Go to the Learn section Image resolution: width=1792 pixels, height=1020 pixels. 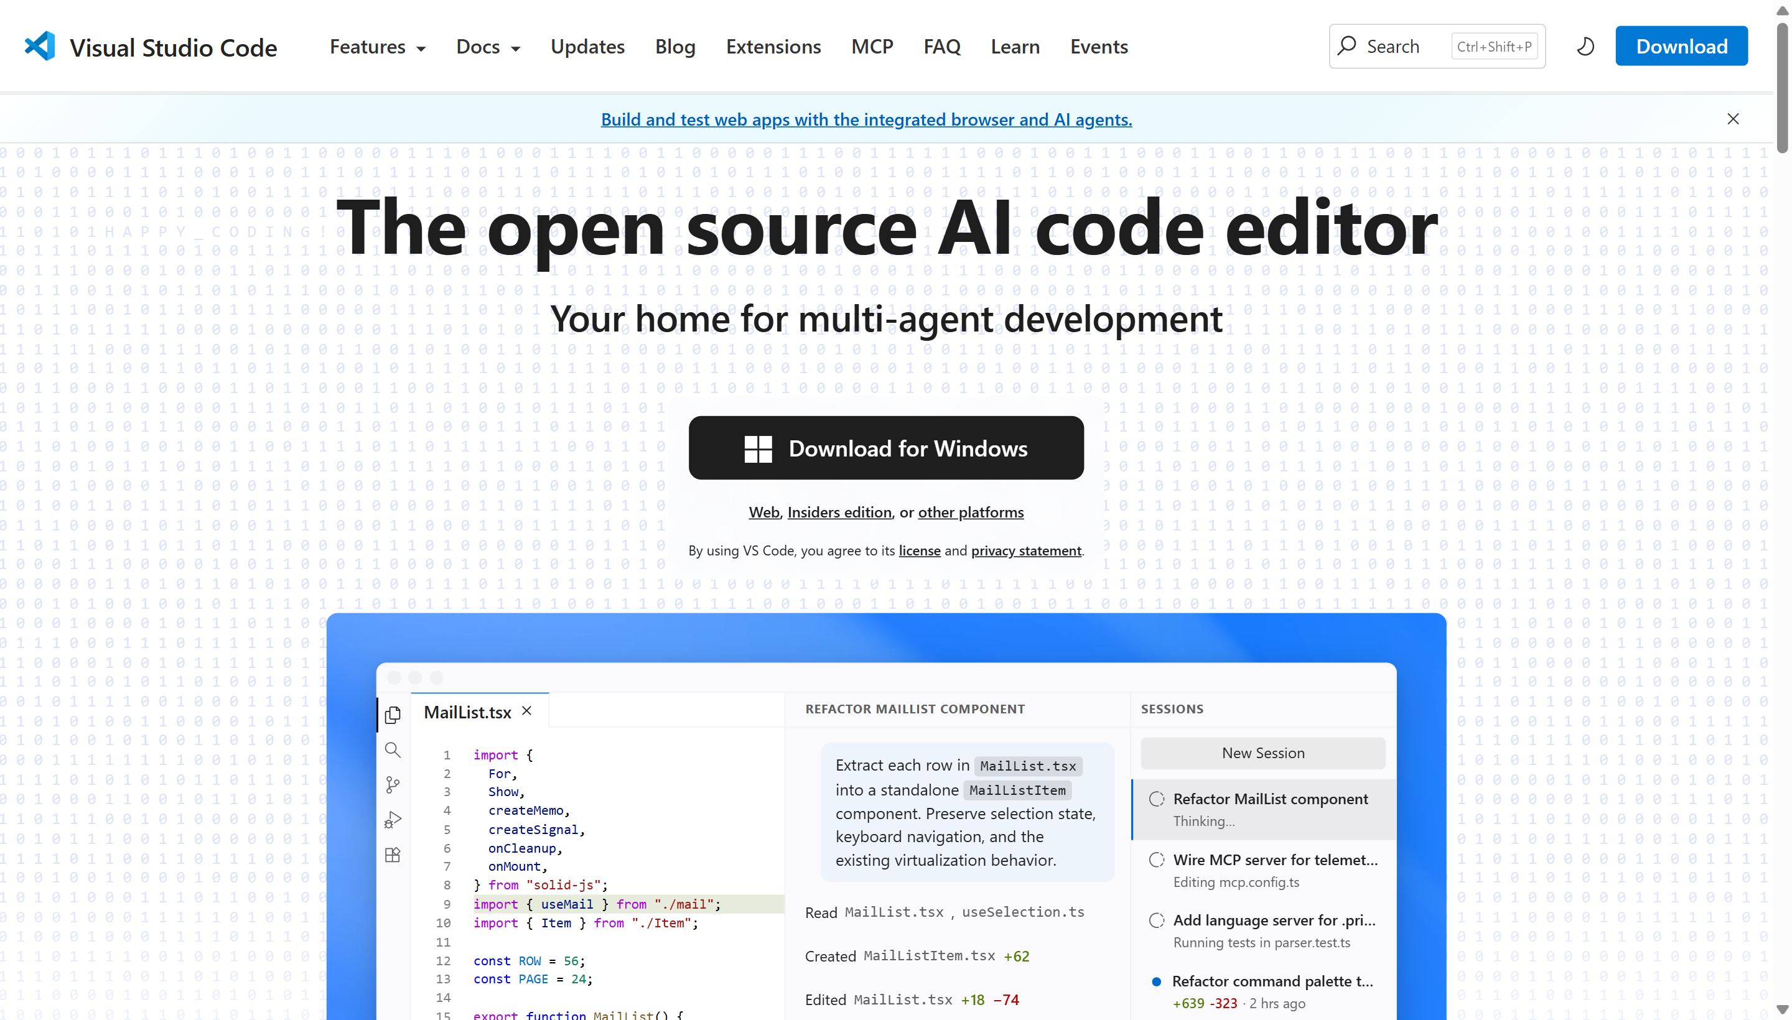coord(1015,47)
